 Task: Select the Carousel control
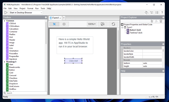(11, 76)
